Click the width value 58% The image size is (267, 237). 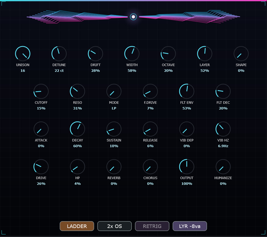point(132,71)
